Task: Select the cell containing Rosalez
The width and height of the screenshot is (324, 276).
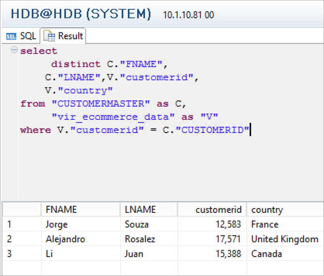Action: (x=149, y=239)
